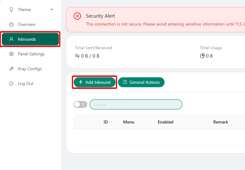The image size is (245, 170).
Task: Open the General Actions dropdown
Action: pyautogui.click(x=141, y=82)
